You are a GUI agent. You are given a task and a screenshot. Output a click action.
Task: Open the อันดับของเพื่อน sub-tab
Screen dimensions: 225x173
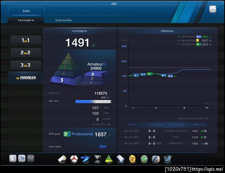(64, 20)
